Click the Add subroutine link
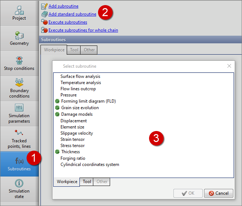 [x=63, y=6]
